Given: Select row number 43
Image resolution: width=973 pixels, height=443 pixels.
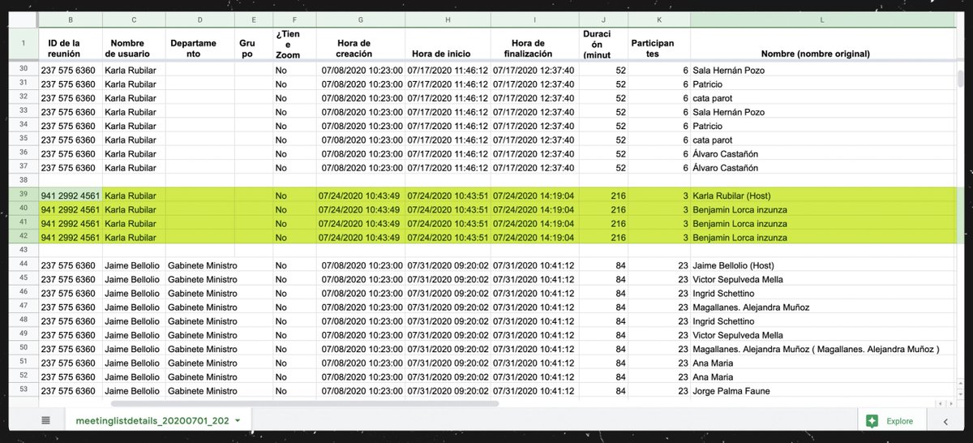Looking at the screenshot, I should [x=24, y=251].
